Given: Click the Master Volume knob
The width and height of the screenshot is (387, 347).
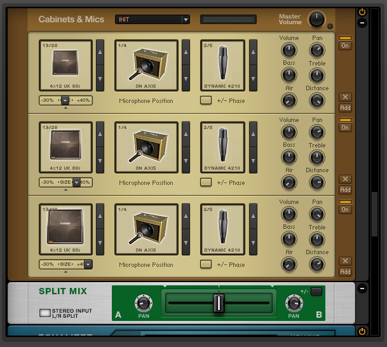Looking at the screenshot, I should 316,19.
